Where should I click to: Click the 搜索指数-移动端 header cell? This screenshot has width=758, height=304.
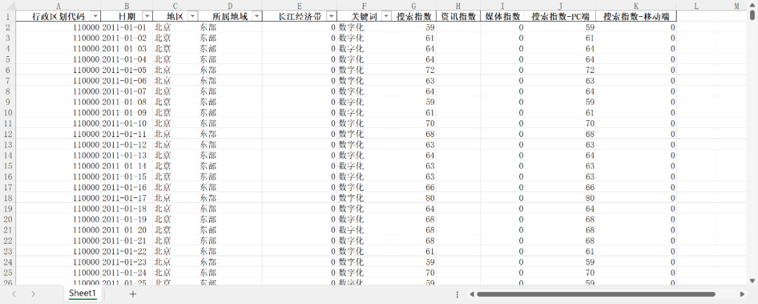(x=636, y=16)
